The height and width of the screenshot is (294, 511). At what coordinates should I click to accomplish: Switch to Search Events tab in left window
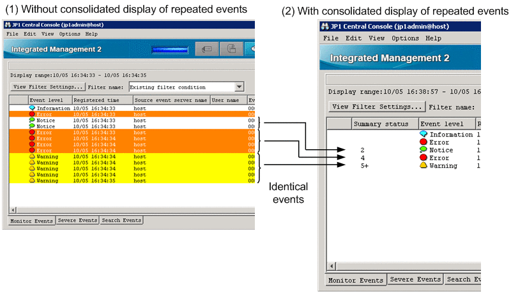click(x=121, y=220)
